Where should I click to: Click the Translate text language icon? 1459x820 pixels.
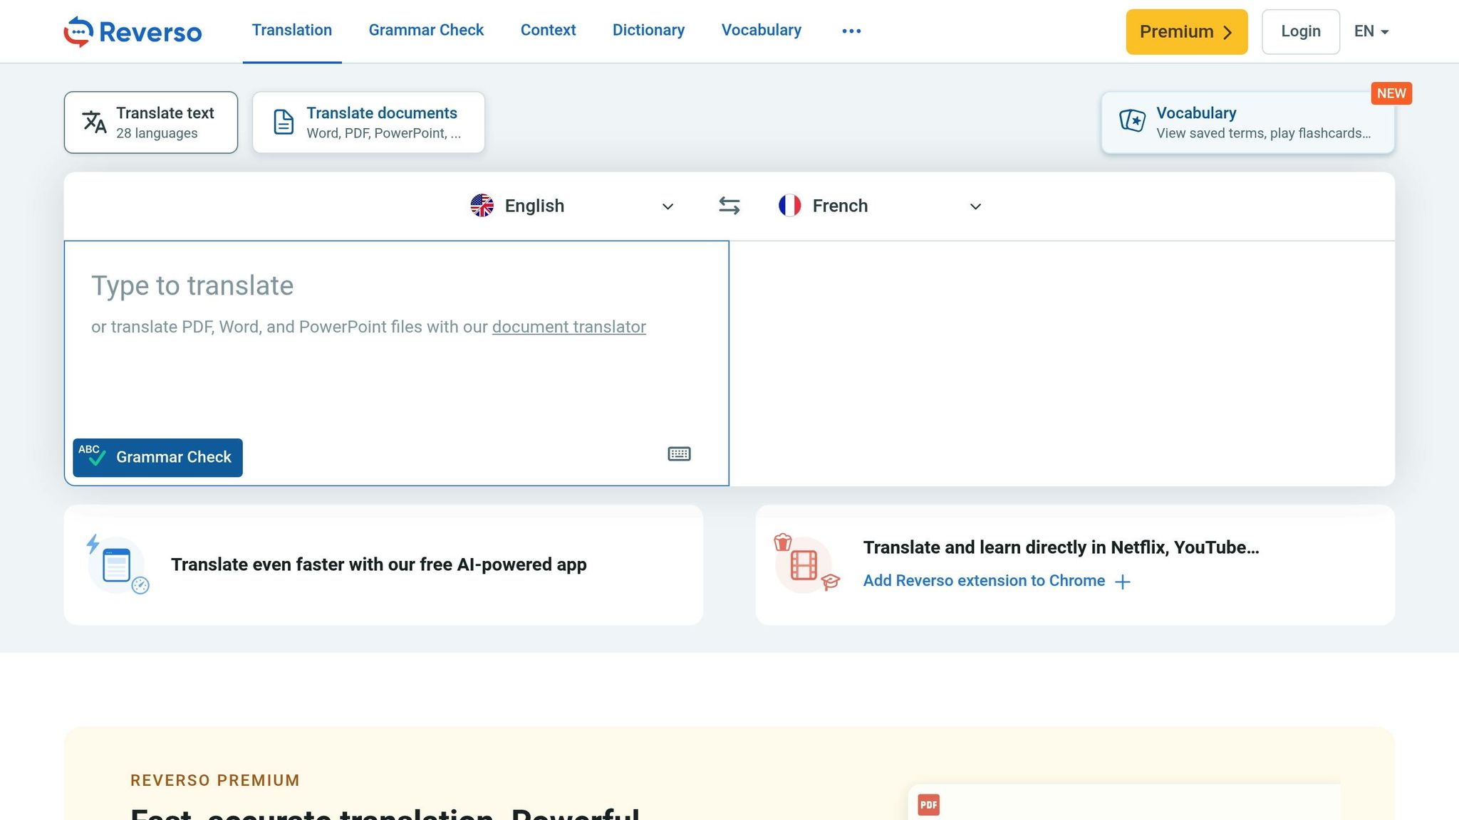click(x=94, y=122)
